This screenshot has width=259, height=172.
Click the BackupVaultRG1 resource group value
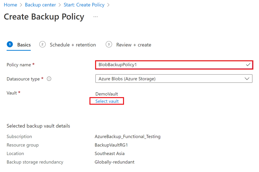[x=111, y=145]
